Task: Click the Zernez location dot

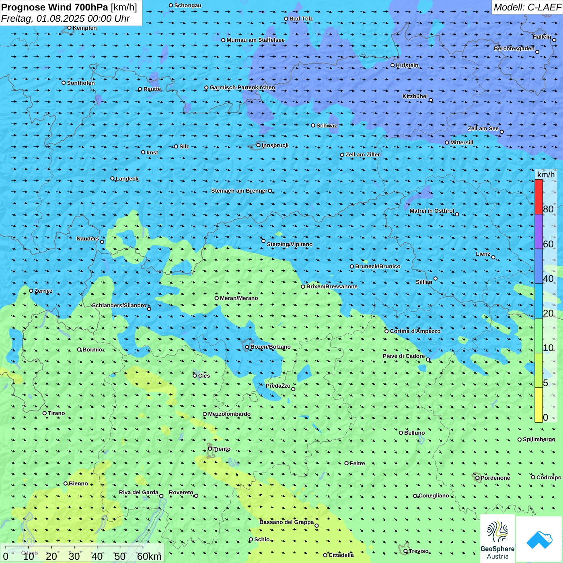Action: coord(31,291)
